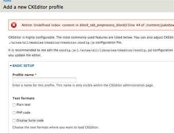Viewport: 174px width, 133px height.
Task: Check the PHP code checkbox
Action: [14, 113]
